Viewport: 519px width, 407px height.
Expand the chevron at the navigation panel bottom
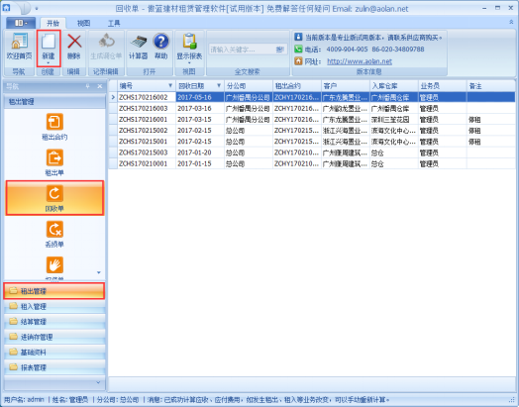pyautogui.click(x=98, y=382)
